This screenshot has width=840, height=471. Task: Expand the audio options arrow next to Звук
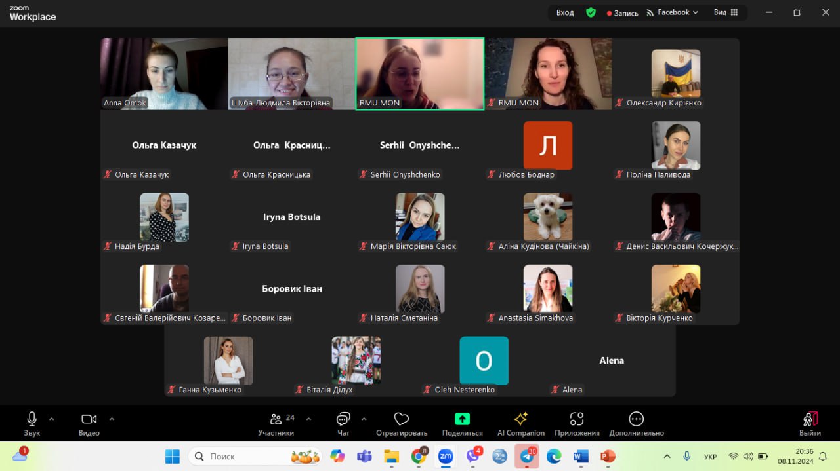coord(52,419)
